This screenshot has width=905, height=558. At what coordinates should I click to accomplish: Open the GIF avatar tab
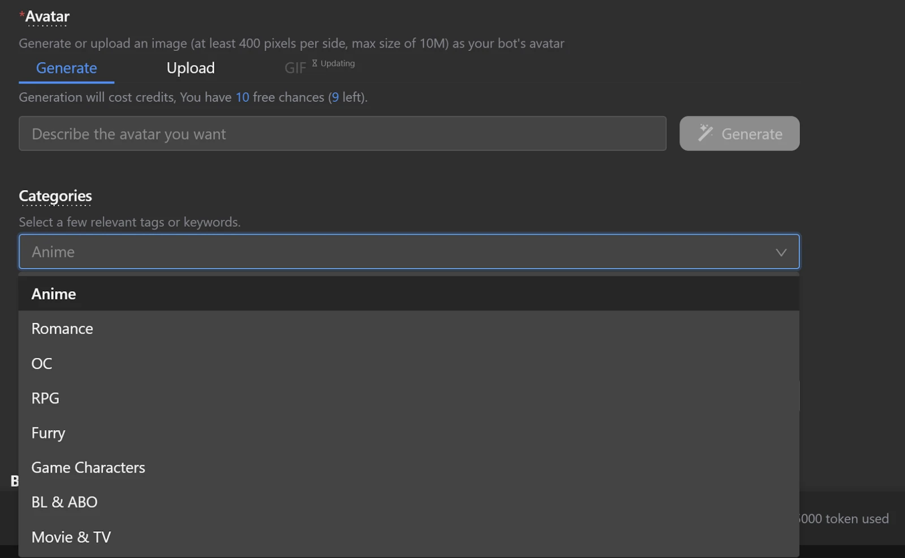[x=295, y=68]
